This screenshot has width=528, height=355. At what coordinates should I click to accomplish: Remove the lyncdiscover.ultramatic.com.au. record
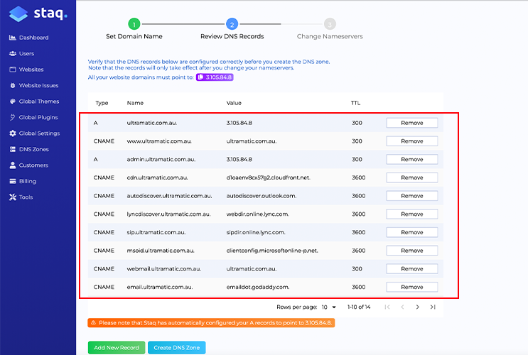coord(412,214)
